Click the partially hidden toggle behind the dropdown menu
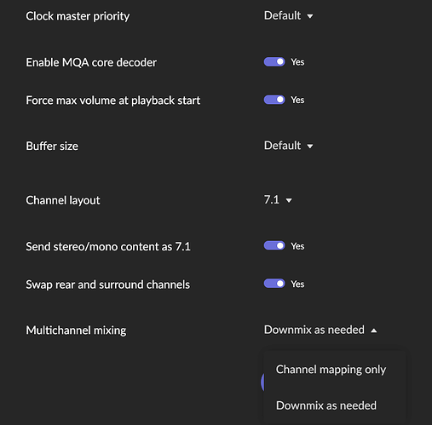Image resolution: width=432 pixels, height=425 pixels. coord(262,382)
